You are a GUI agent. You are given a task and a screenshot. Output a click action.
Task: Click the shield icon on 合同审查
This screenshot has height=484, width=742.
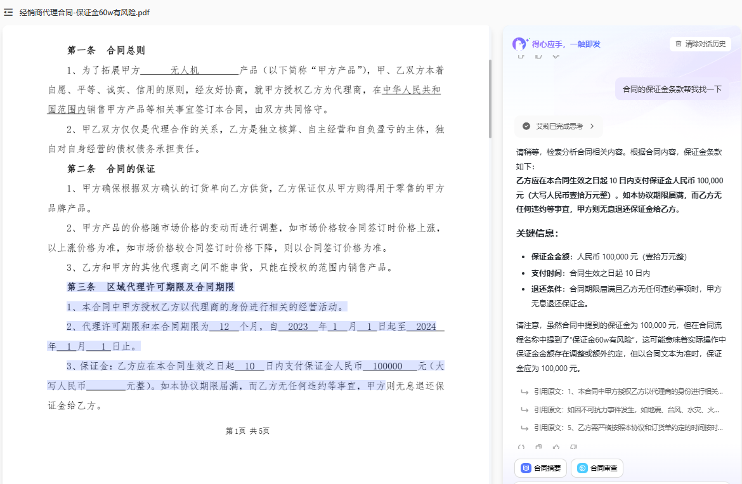582,469
